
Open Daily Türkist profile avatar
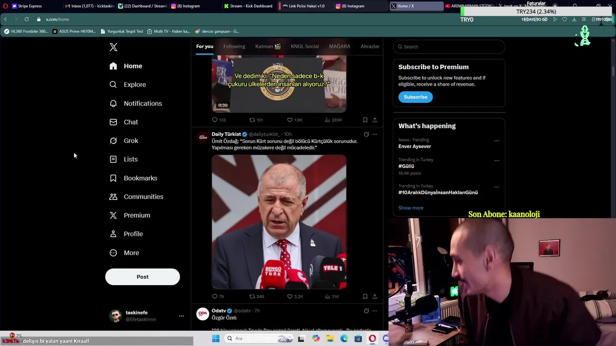coord(203,137)
